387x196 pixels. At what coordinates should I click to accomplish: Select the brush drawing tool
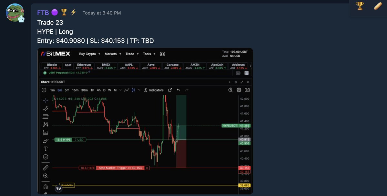click(46, 141)
